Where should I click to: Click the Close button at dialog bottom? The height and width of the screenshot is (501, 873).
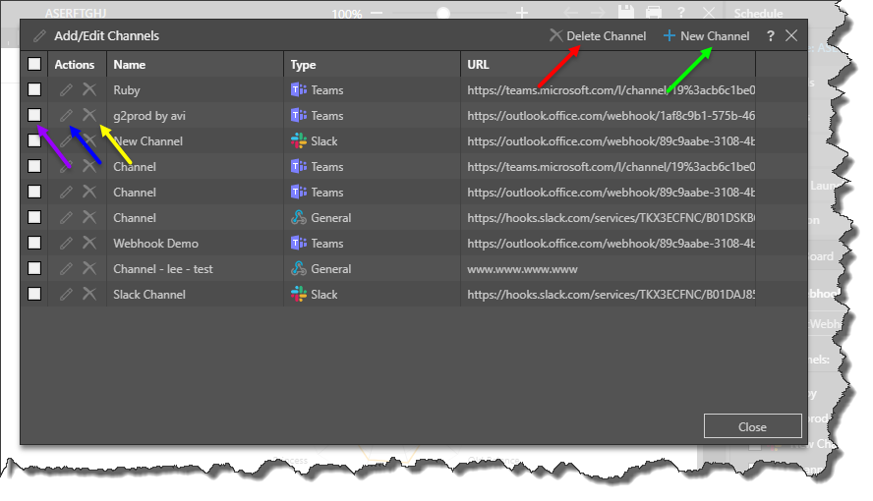752,426
